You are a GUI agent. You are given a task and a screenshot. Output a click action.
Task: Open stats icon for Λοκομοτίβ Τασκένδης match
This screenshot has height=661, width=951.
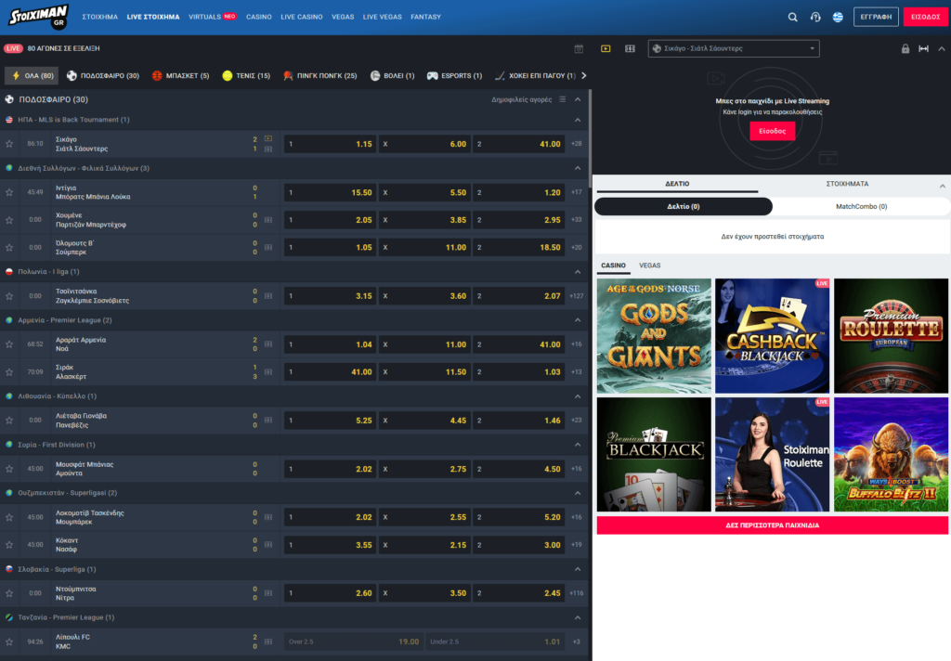(268, 517)
